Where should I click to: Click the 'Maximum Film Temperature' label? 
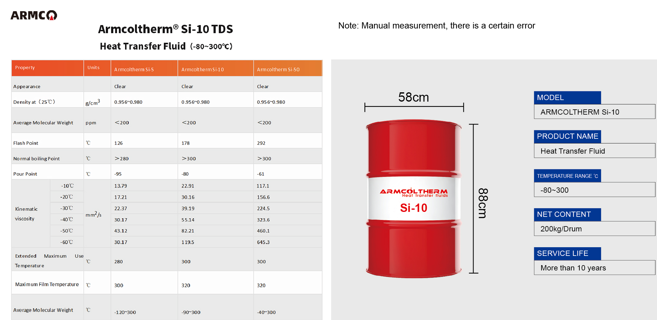[x=47, y=284]
